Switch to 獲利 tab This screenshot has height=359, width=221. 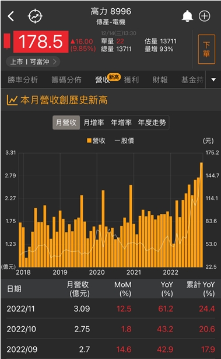(131, 80)
